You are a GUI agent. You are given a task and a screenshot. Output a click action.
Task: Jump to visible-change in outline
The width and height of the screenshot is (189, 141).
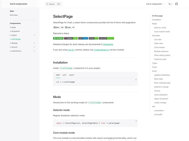[x=160, y=102]
